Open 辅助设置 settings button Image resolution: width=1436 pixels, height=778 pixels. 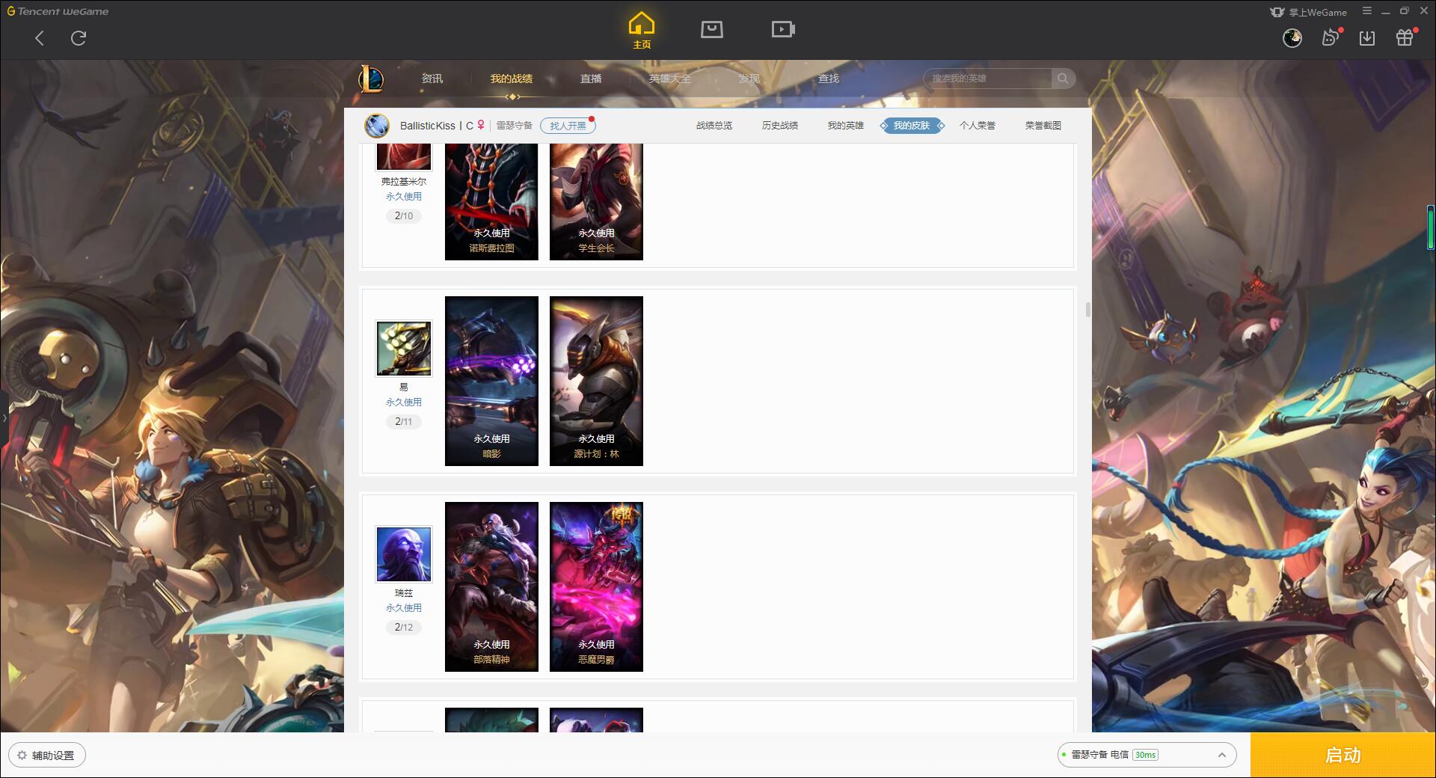pyautogui.click(x=46, y=756)
